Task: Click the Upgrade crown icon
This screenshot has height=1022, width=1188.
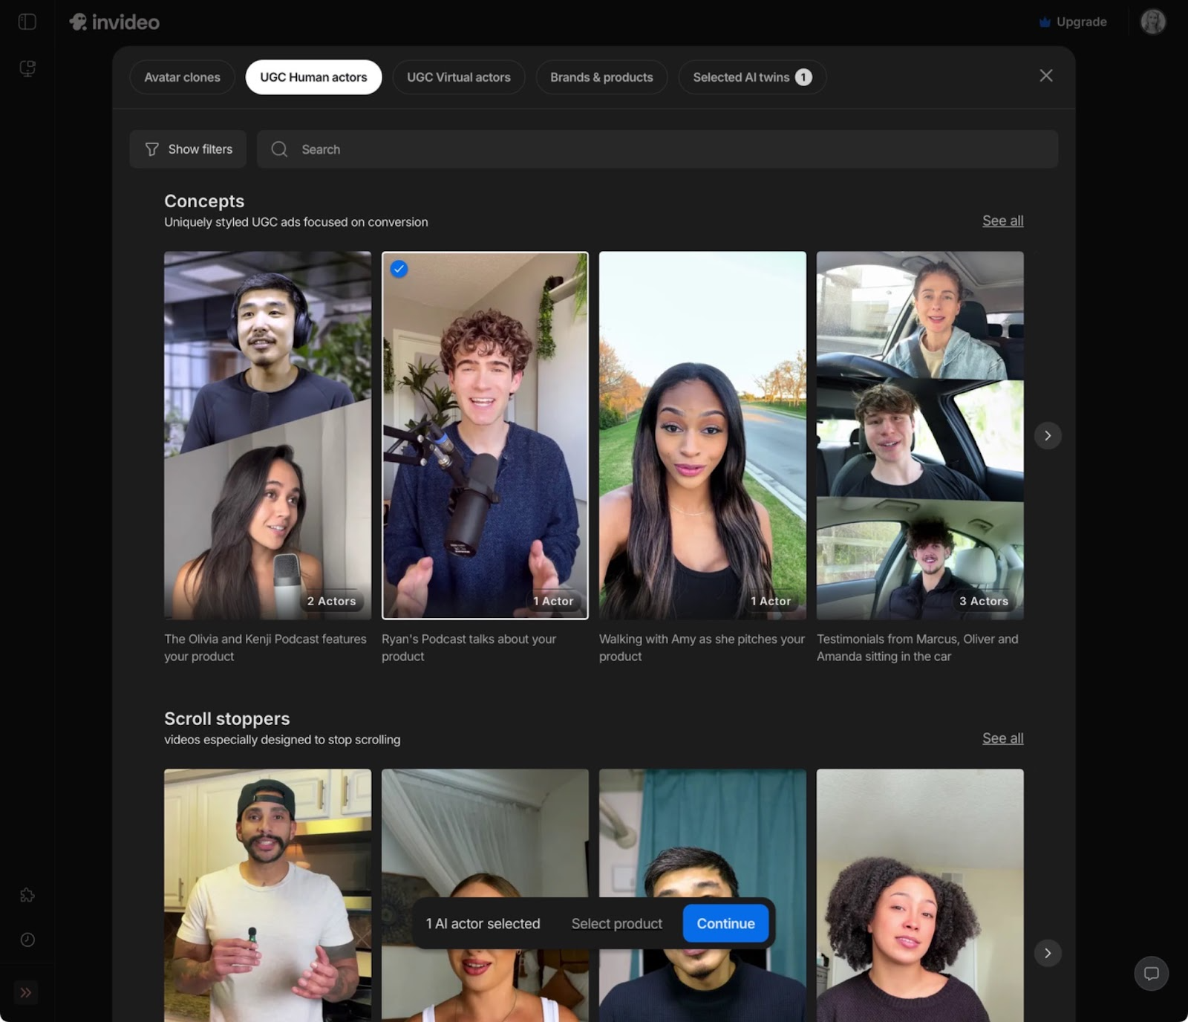Action: pos(1045,22)
